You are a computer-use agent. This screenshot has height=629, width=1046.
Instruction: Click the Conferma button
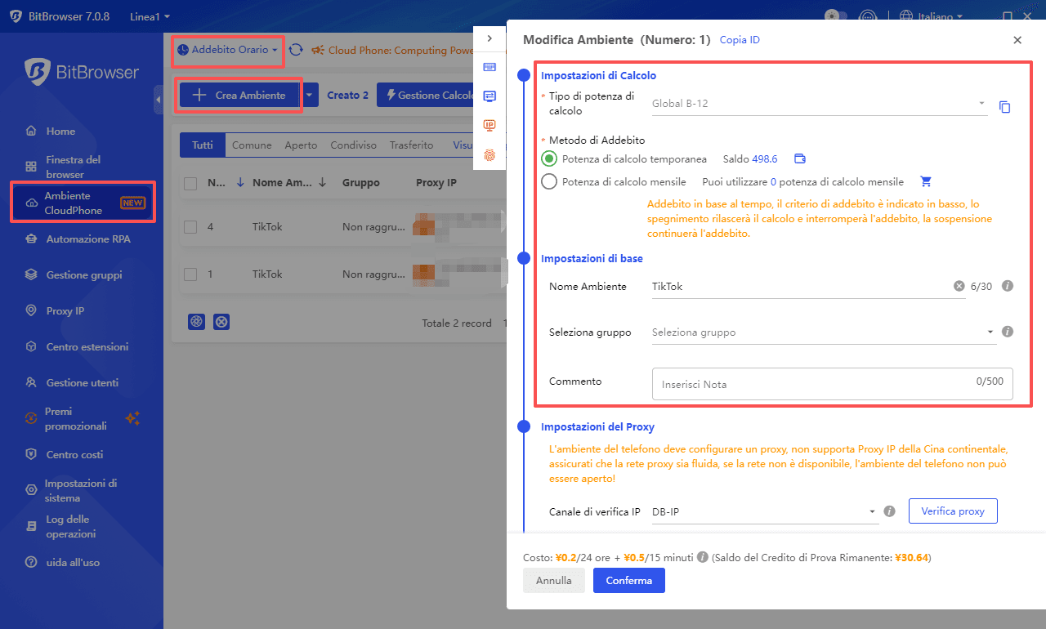(x=628, y=581)
